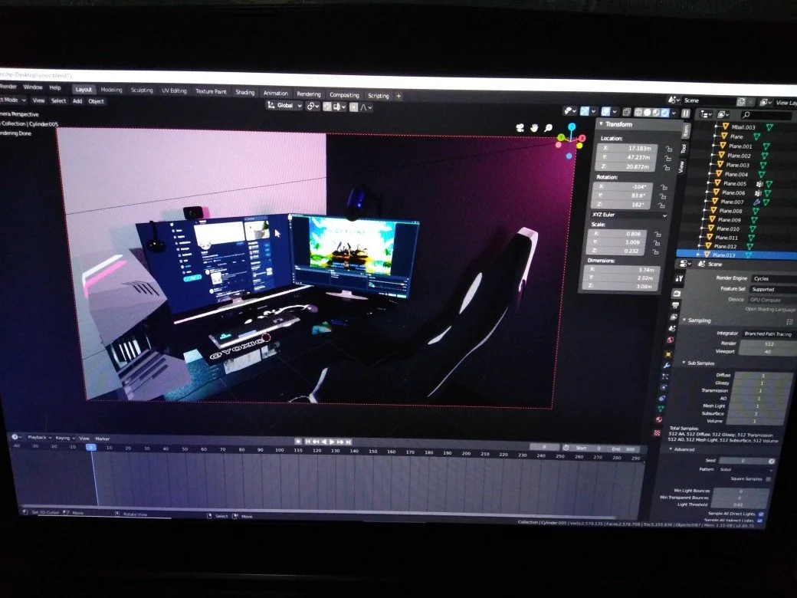Open the Particles properties tab icon
Viewport: 797px width, 598px height.
point(665,376)
